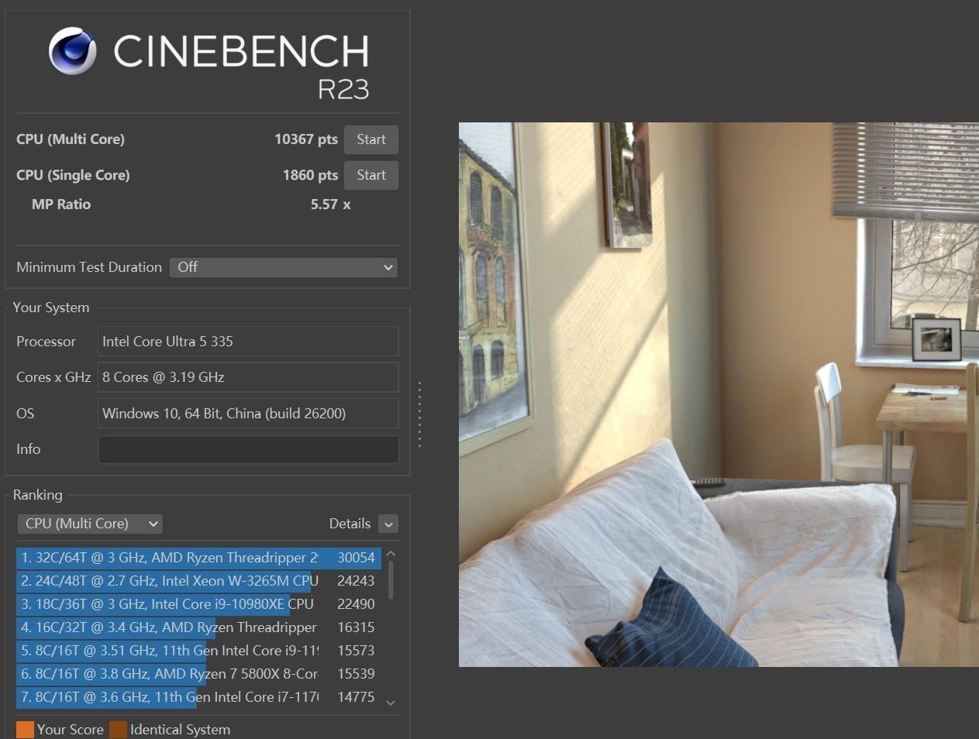Click the Cinebench sphere logo icon
Screen dimensions: 979x739
[x=73, y=51]
